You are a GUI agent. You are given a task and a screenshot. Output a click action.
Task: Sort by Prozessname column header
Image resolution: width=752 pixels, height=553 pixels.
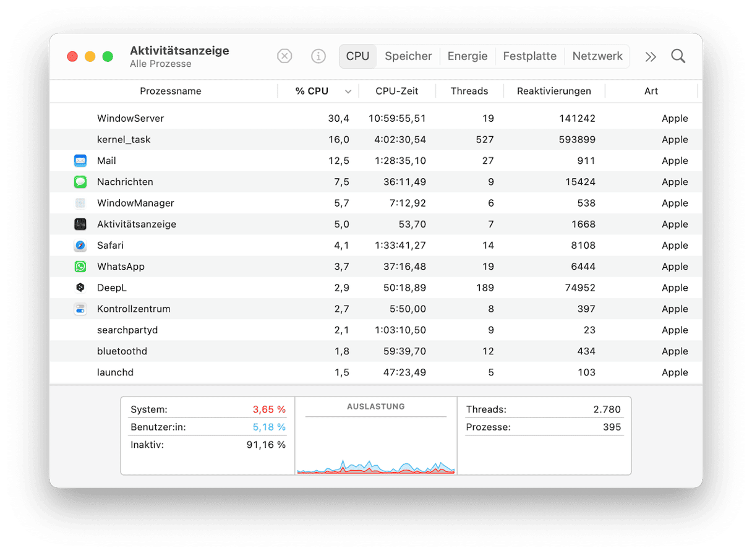pos(171,91)
